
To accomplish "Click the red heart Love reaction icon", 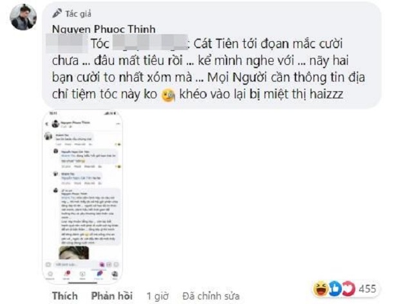I will pyautogui.click(x=350, y=289).
